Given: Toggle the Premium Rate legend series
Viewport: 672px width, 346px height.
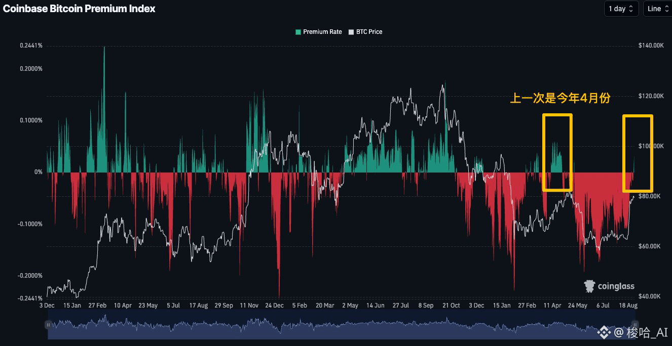Looking at the screenshot, I should pos(318,32).
